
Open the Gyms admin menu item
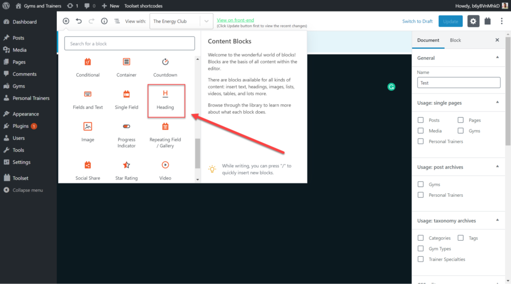tap(28, 86)
